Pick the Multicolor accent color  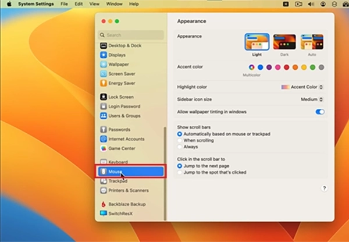(251, 67)
